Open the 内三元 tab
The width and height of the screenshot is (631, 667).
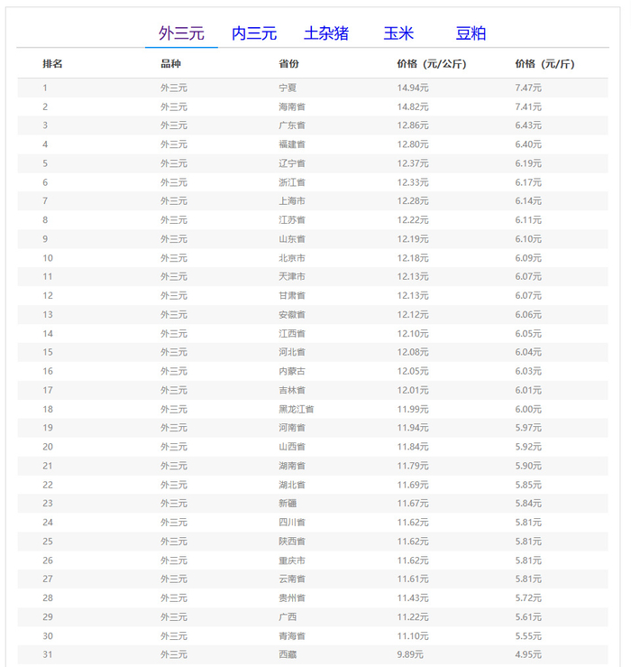(x=254, y=33)
